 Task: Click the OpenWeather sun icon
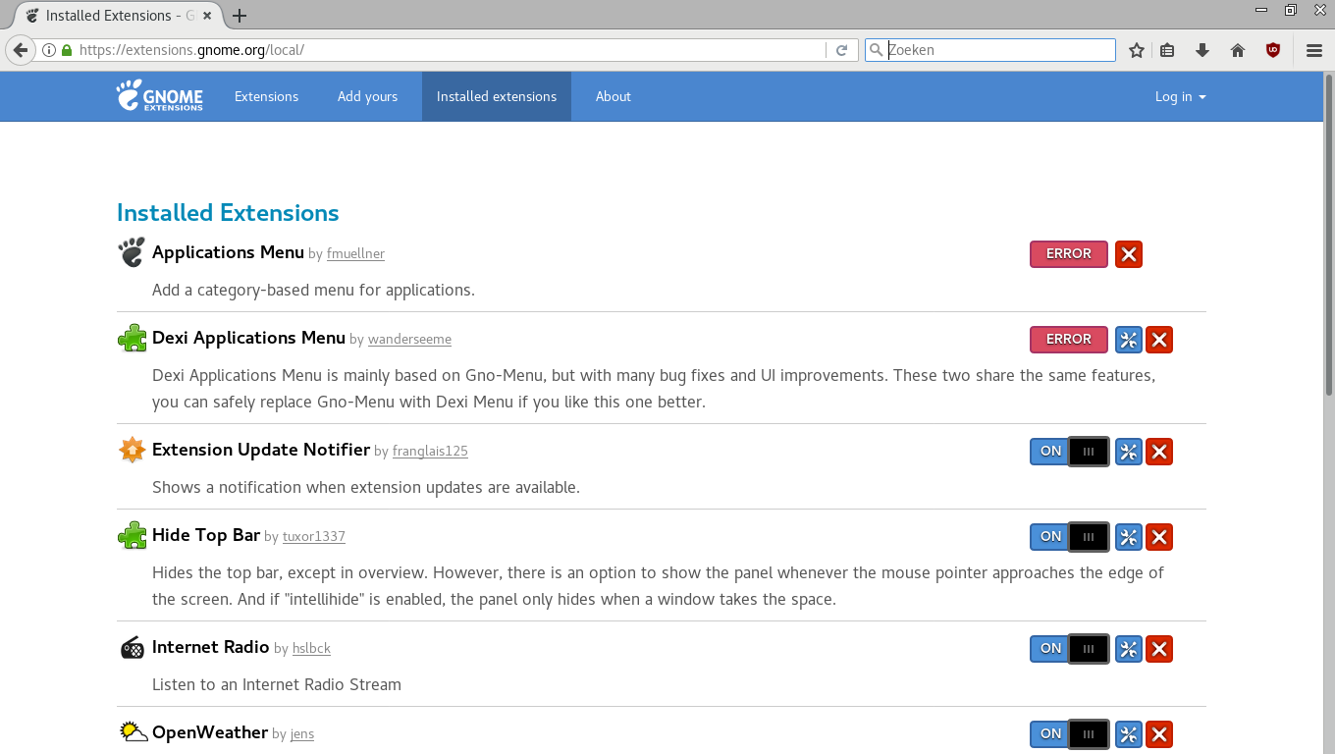click(x=132, y=731)
